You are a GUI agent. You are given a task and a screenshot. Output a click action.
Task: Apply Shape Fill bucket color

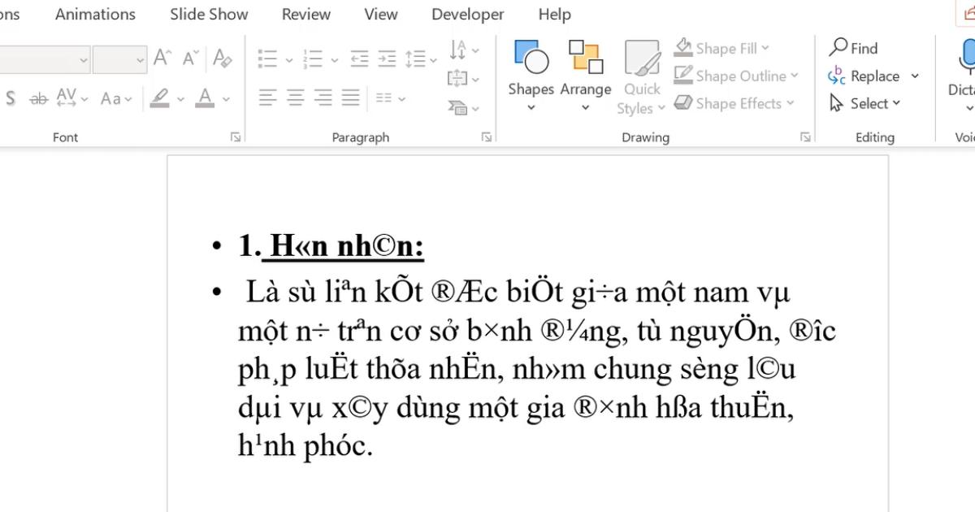coord(683,48)
